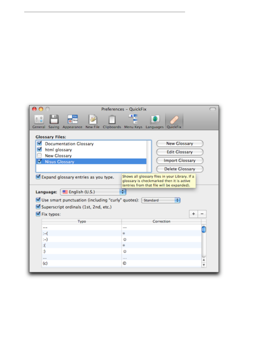Open the General preferences pane
The height and width of the screenshot is (356, 275).
[39, 121]
